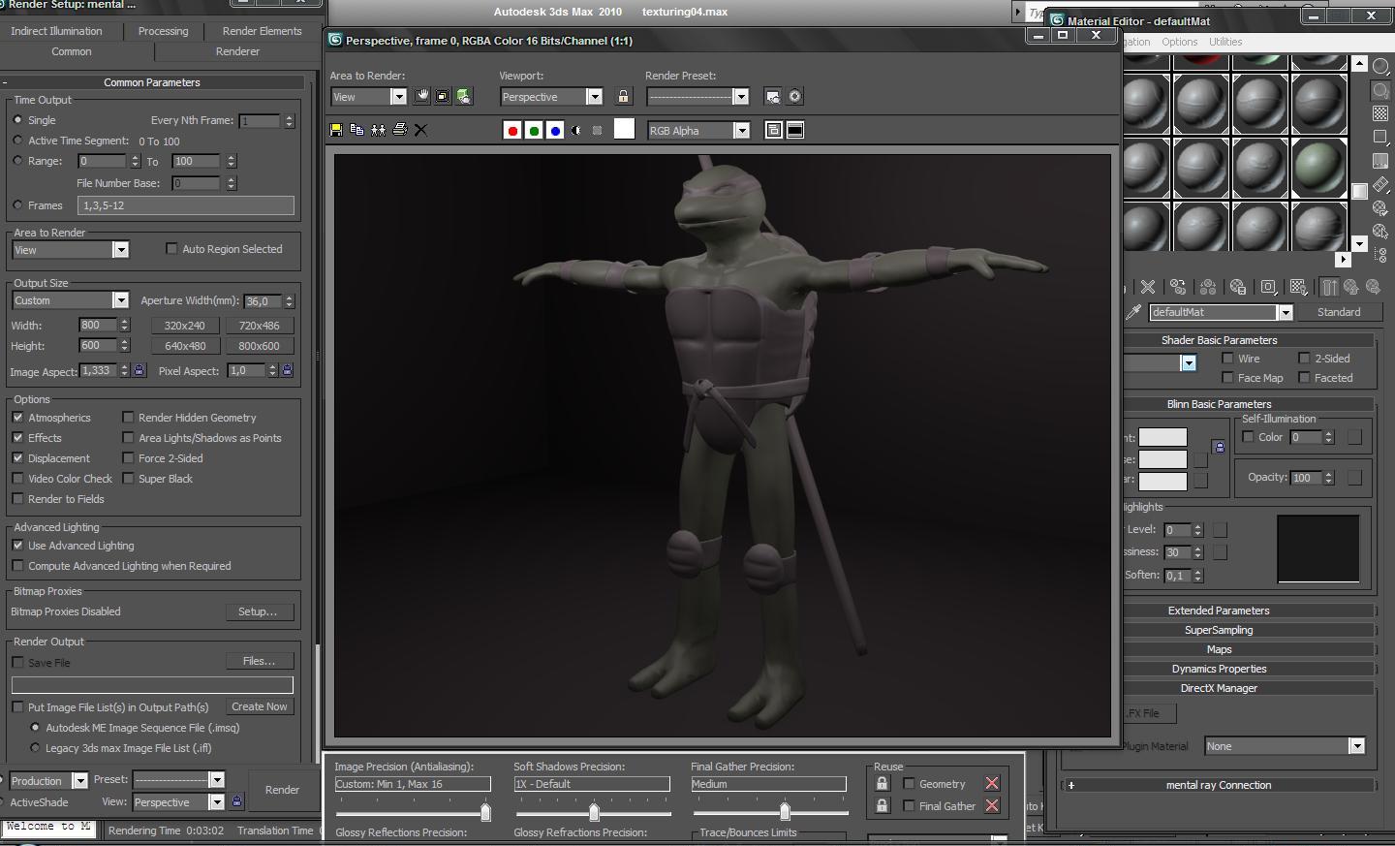
Task: Clear the rendered frame with the X icon
Action: point(420,130)
